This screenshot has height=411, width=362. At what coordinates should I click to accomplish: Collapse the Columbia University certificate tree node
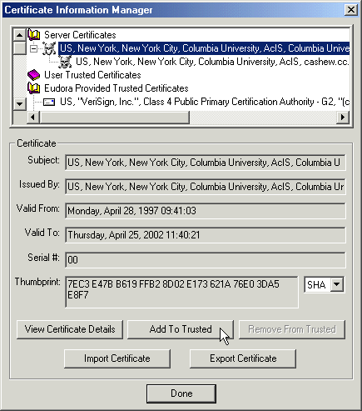(x=33, y=48)
